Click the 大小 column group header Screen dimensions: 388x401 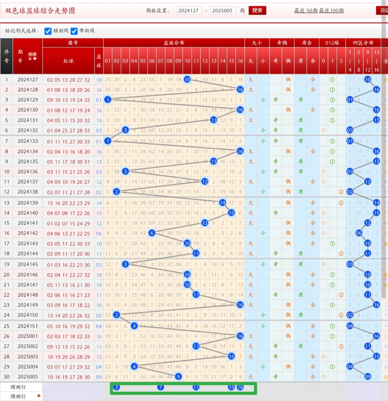pos(257,43)
